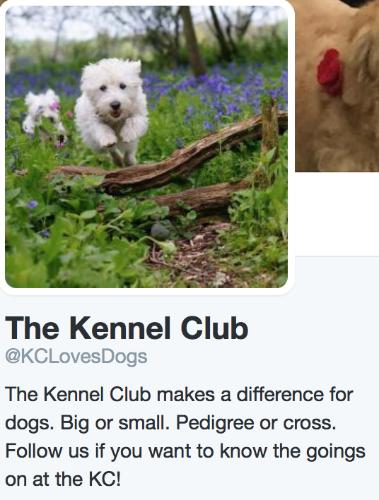This screenshot has width=379, height=500.
Task: Click the profile bio description text
Action: pos(185,437)
